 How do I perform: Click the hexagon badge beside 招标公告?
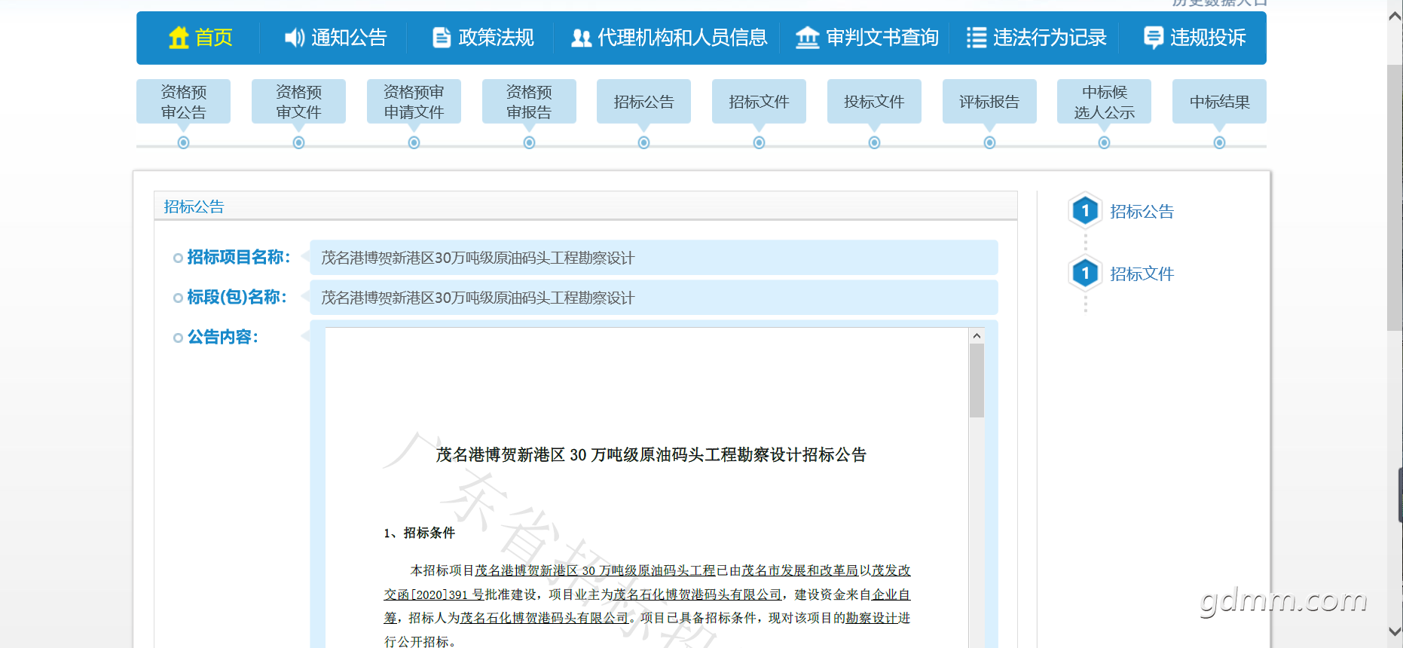(1085, 211)
